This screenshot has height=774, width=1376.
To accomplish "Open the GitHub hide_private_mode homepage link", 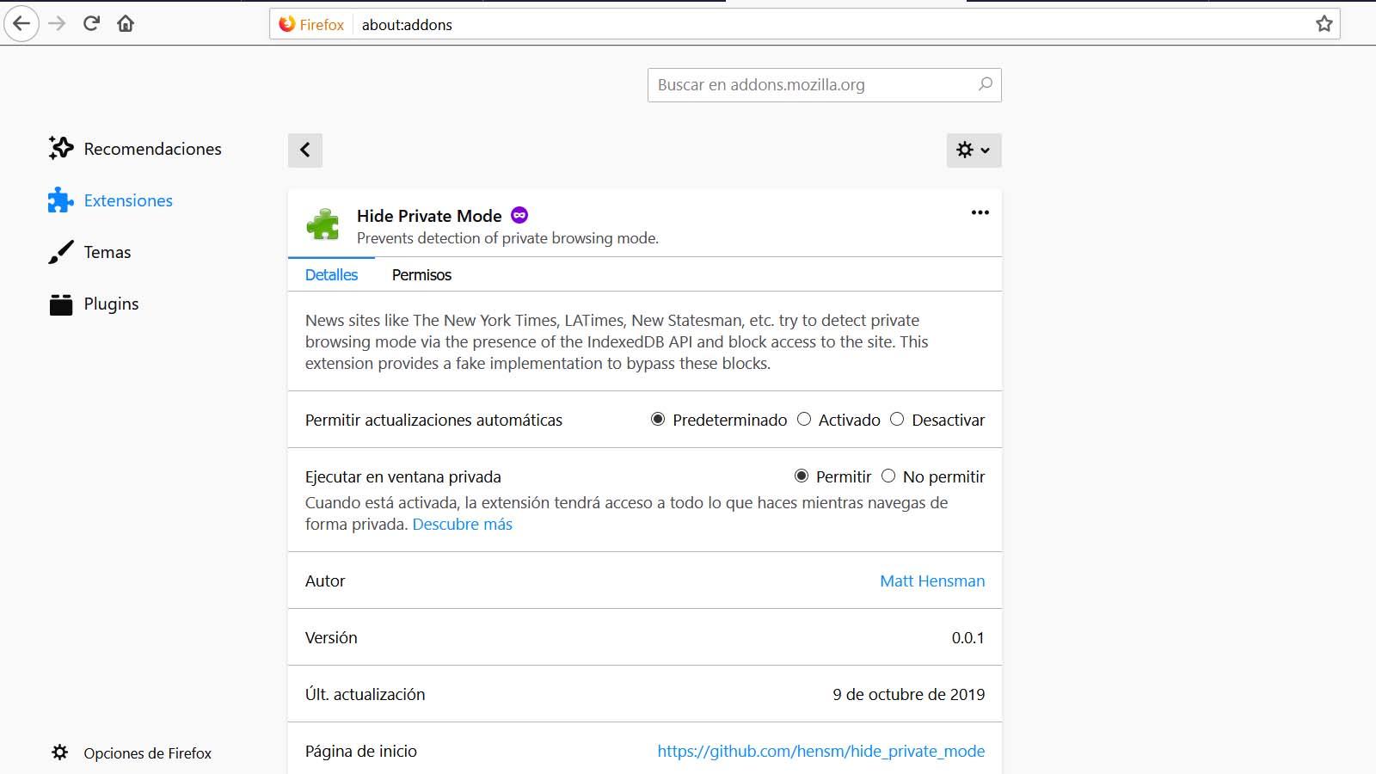I will 821,752.
